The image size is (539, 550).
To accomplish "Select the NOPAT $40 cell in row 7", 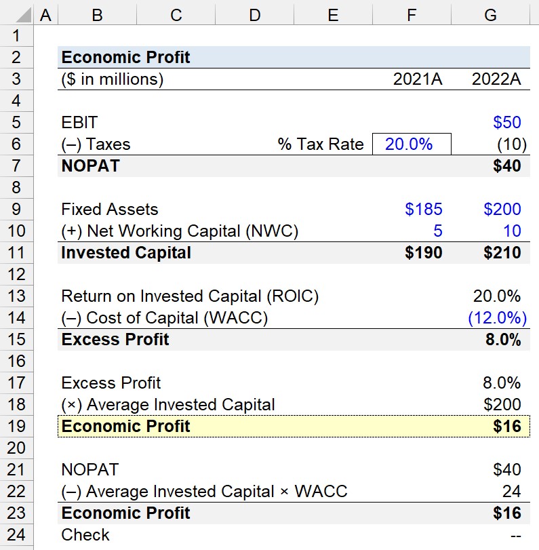I will 491,165.
